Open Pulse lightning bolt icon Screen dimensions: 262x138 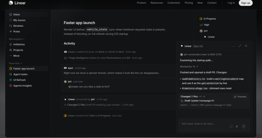(11, 31)
